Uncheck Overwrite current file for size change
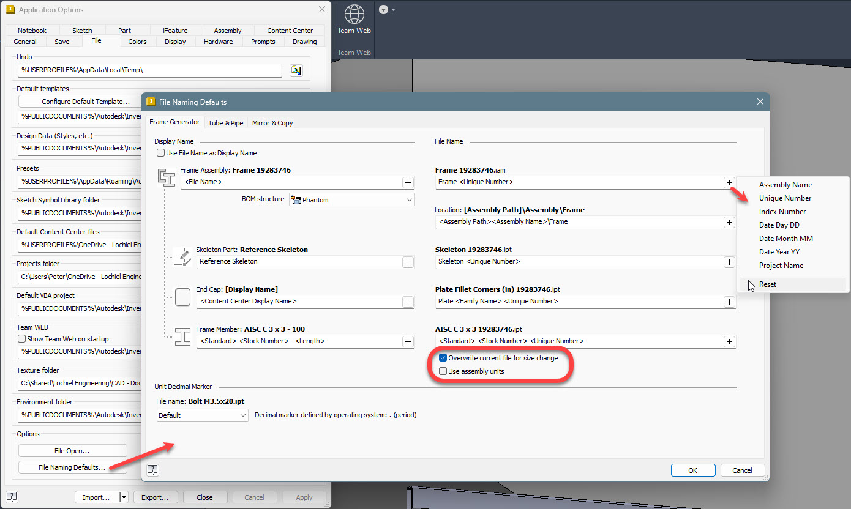Screen dimensions: 851x509 [443, 358]
